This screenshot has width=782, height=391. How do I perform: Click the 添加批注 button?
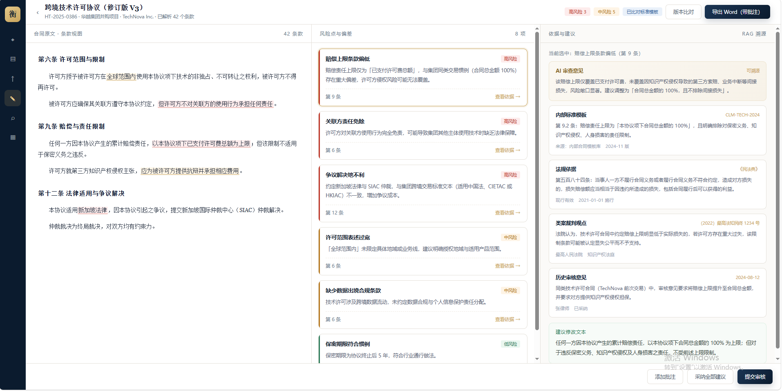(x=665, y=377)
